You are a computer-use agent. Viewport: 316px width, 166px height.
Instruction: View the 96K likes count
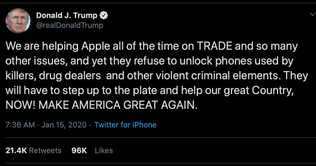(x=79, y=151)
